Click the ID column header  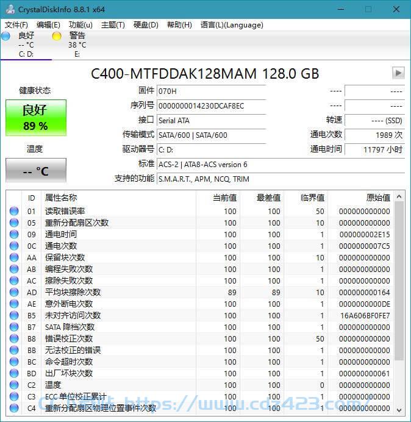(31, 198)
